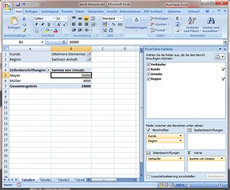Click the font color red A swatch
Screen dimensions: 230x190
tap(56, 30)
